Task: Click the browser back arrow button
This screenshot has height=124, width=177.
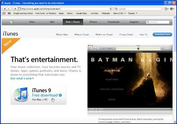Action: point(5,9)
